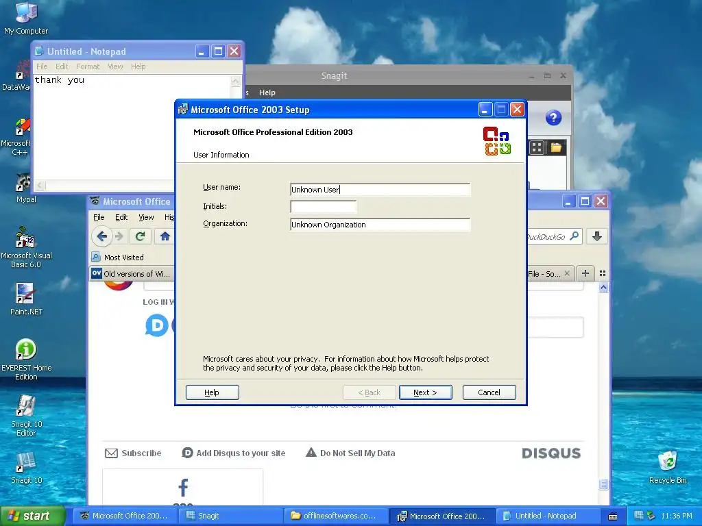This screenshot has width=702, height=526.
Task: Click browser Back arrow button
Action: point(102,236)
